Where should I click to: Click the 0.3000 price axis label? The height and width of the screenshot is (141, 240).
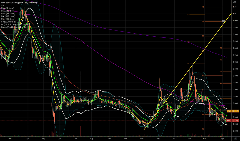pyautogui.click(x=236, y=117)
